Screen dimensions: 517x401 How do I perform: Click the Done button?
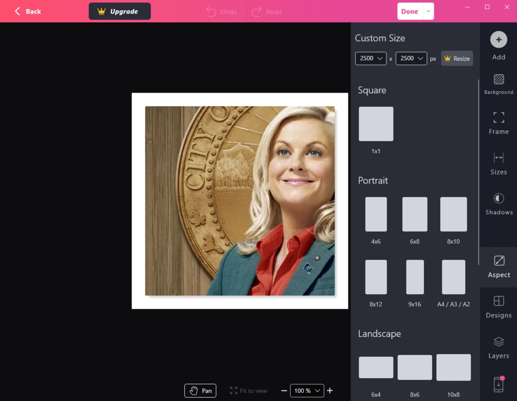pyautogui.click(x=410, y=12)
